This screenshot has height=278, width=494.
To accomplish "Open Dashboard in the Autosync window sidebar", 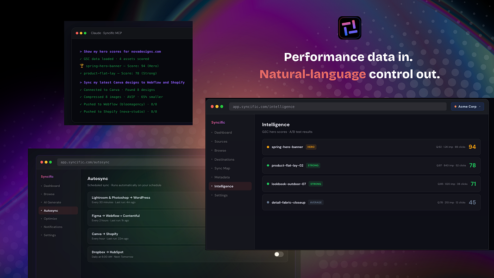I will coord(52,186).
